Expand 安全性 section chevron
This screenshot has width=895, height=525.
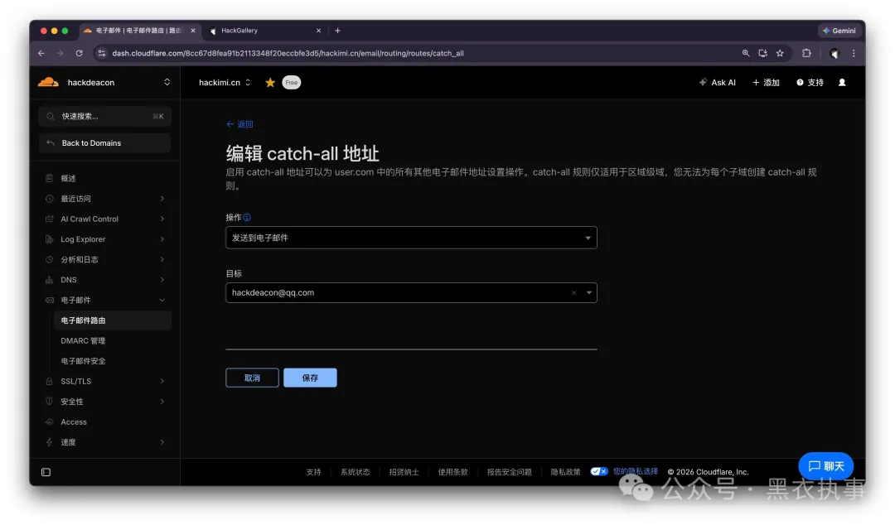coord(162,402)
